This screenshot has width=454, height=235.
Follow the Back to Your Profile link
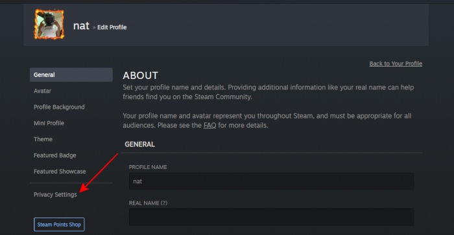coord(396,63)
